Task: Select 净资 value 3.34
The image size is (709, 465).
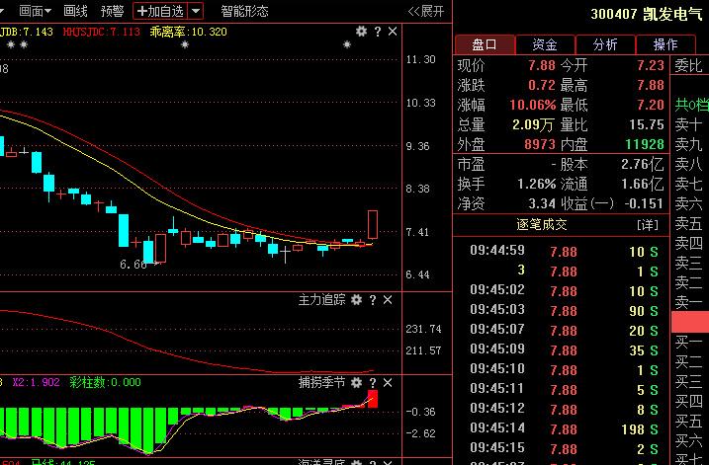Action: 542,203
